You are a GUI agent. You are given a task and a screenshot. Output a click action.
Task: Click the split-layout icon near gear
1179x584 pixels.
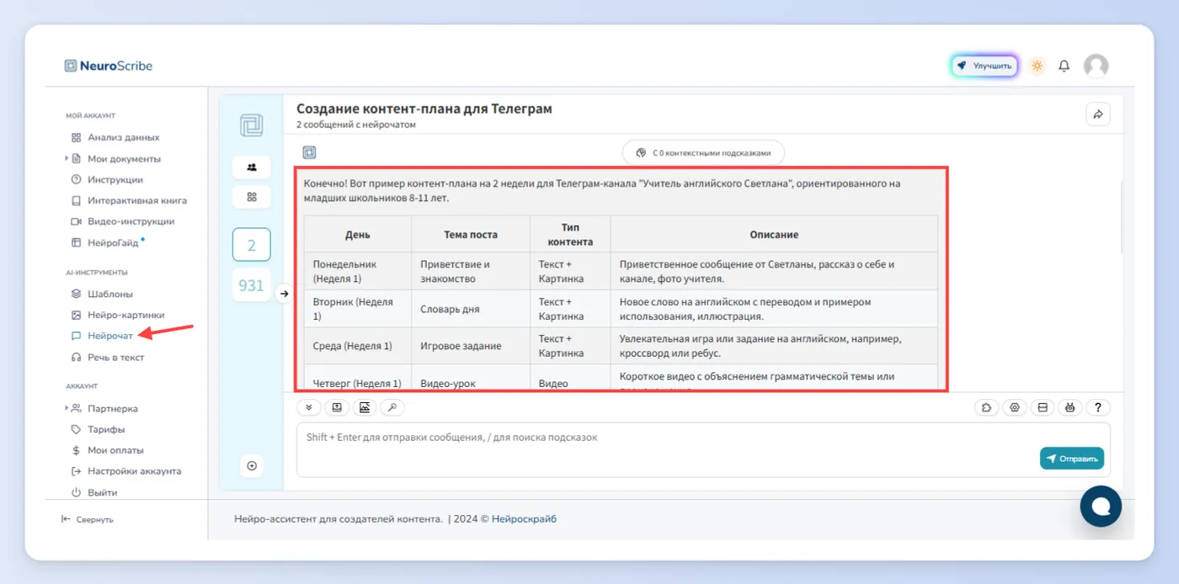point(1043,407)
